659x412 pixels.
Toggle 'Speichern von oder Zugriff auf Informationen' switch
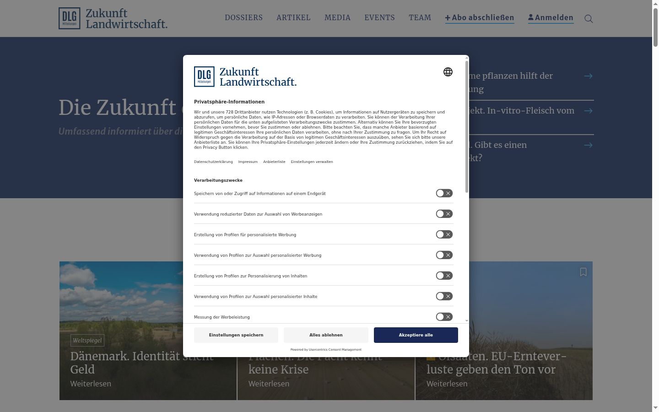pos(444,193)
